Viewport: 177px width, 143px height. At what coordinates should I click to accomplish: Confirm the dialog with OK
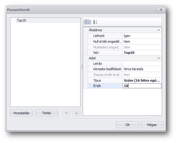coord(127,125)
